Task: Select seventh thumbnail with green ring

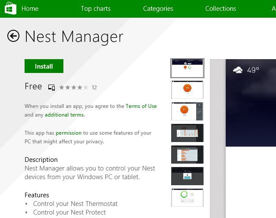Action: tap(187, 198)
